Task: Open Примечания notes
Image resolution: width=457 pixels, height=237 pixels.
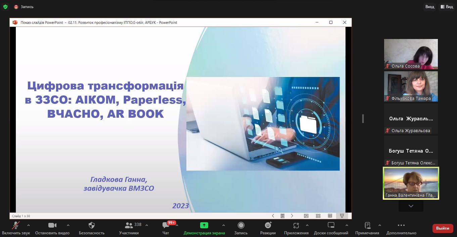Action: coord(367,228)
